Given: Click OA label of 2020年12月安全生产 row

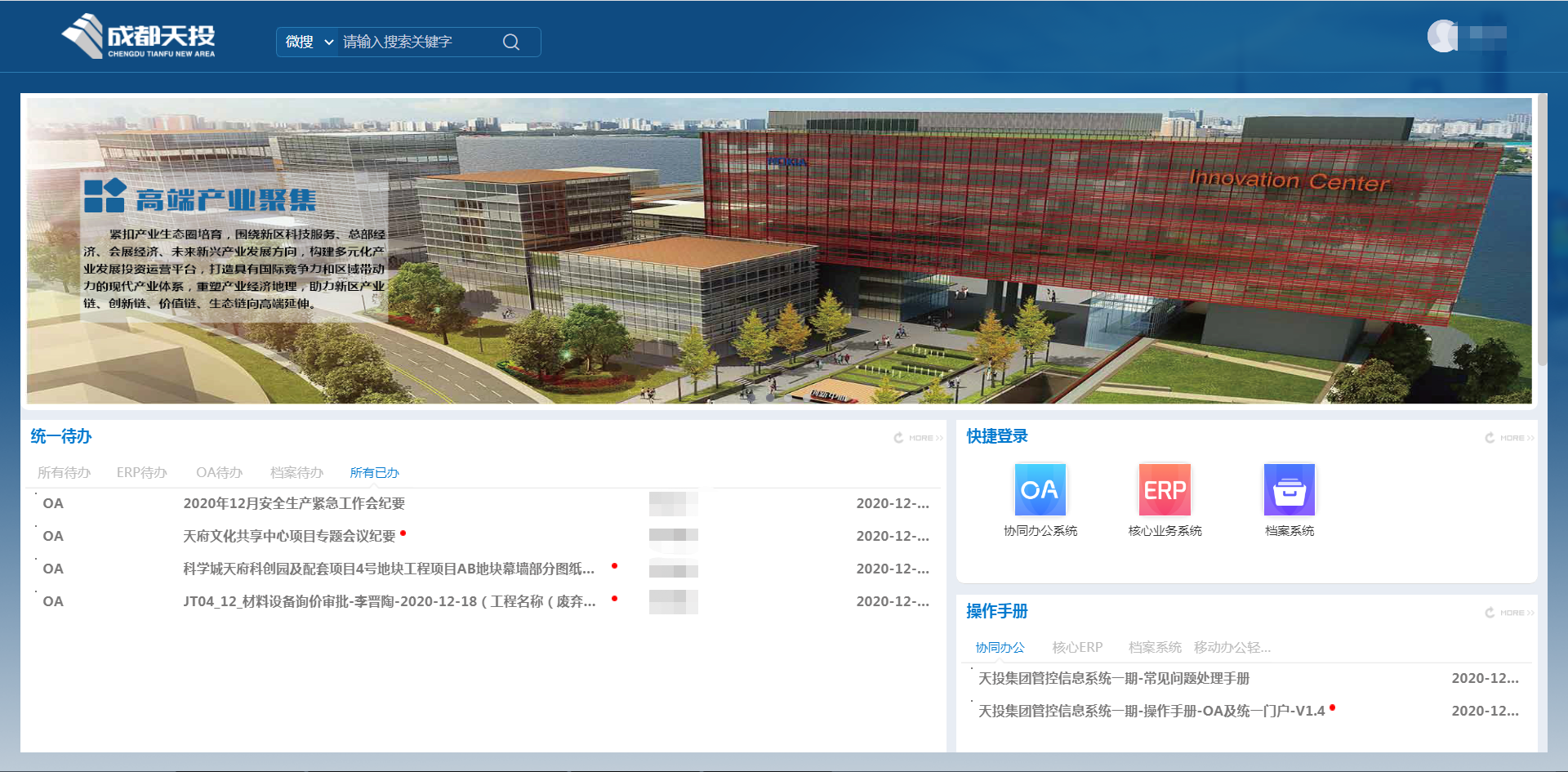Looking at the screenshot, I should pyautogui.click(x=53, y=503).
